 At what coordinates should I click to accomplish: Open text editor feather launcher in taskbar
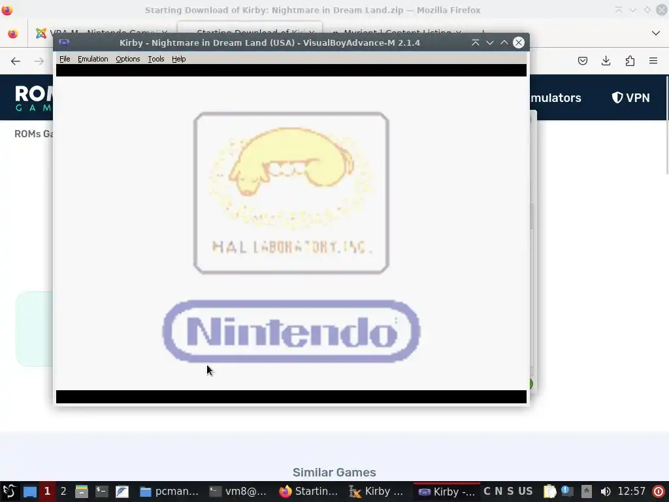tap(122, 492)
